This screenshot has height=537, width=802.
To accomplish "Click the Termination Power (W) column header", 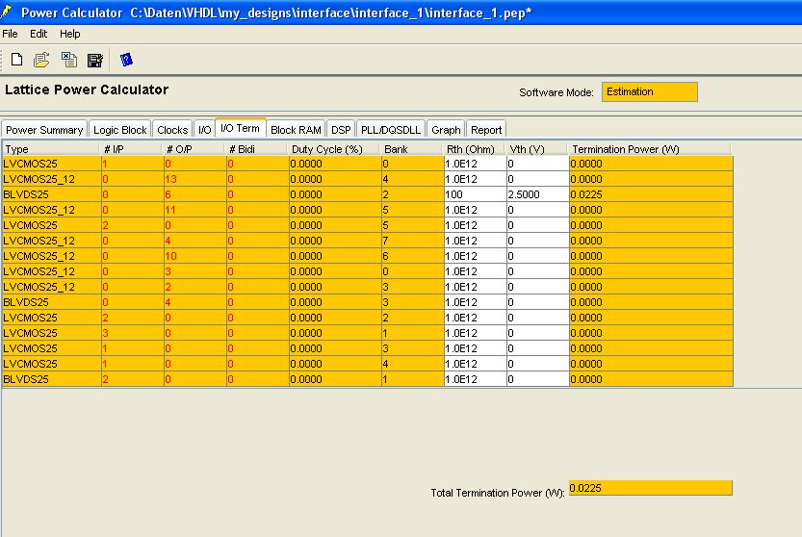I will click(x=650, y=149).
